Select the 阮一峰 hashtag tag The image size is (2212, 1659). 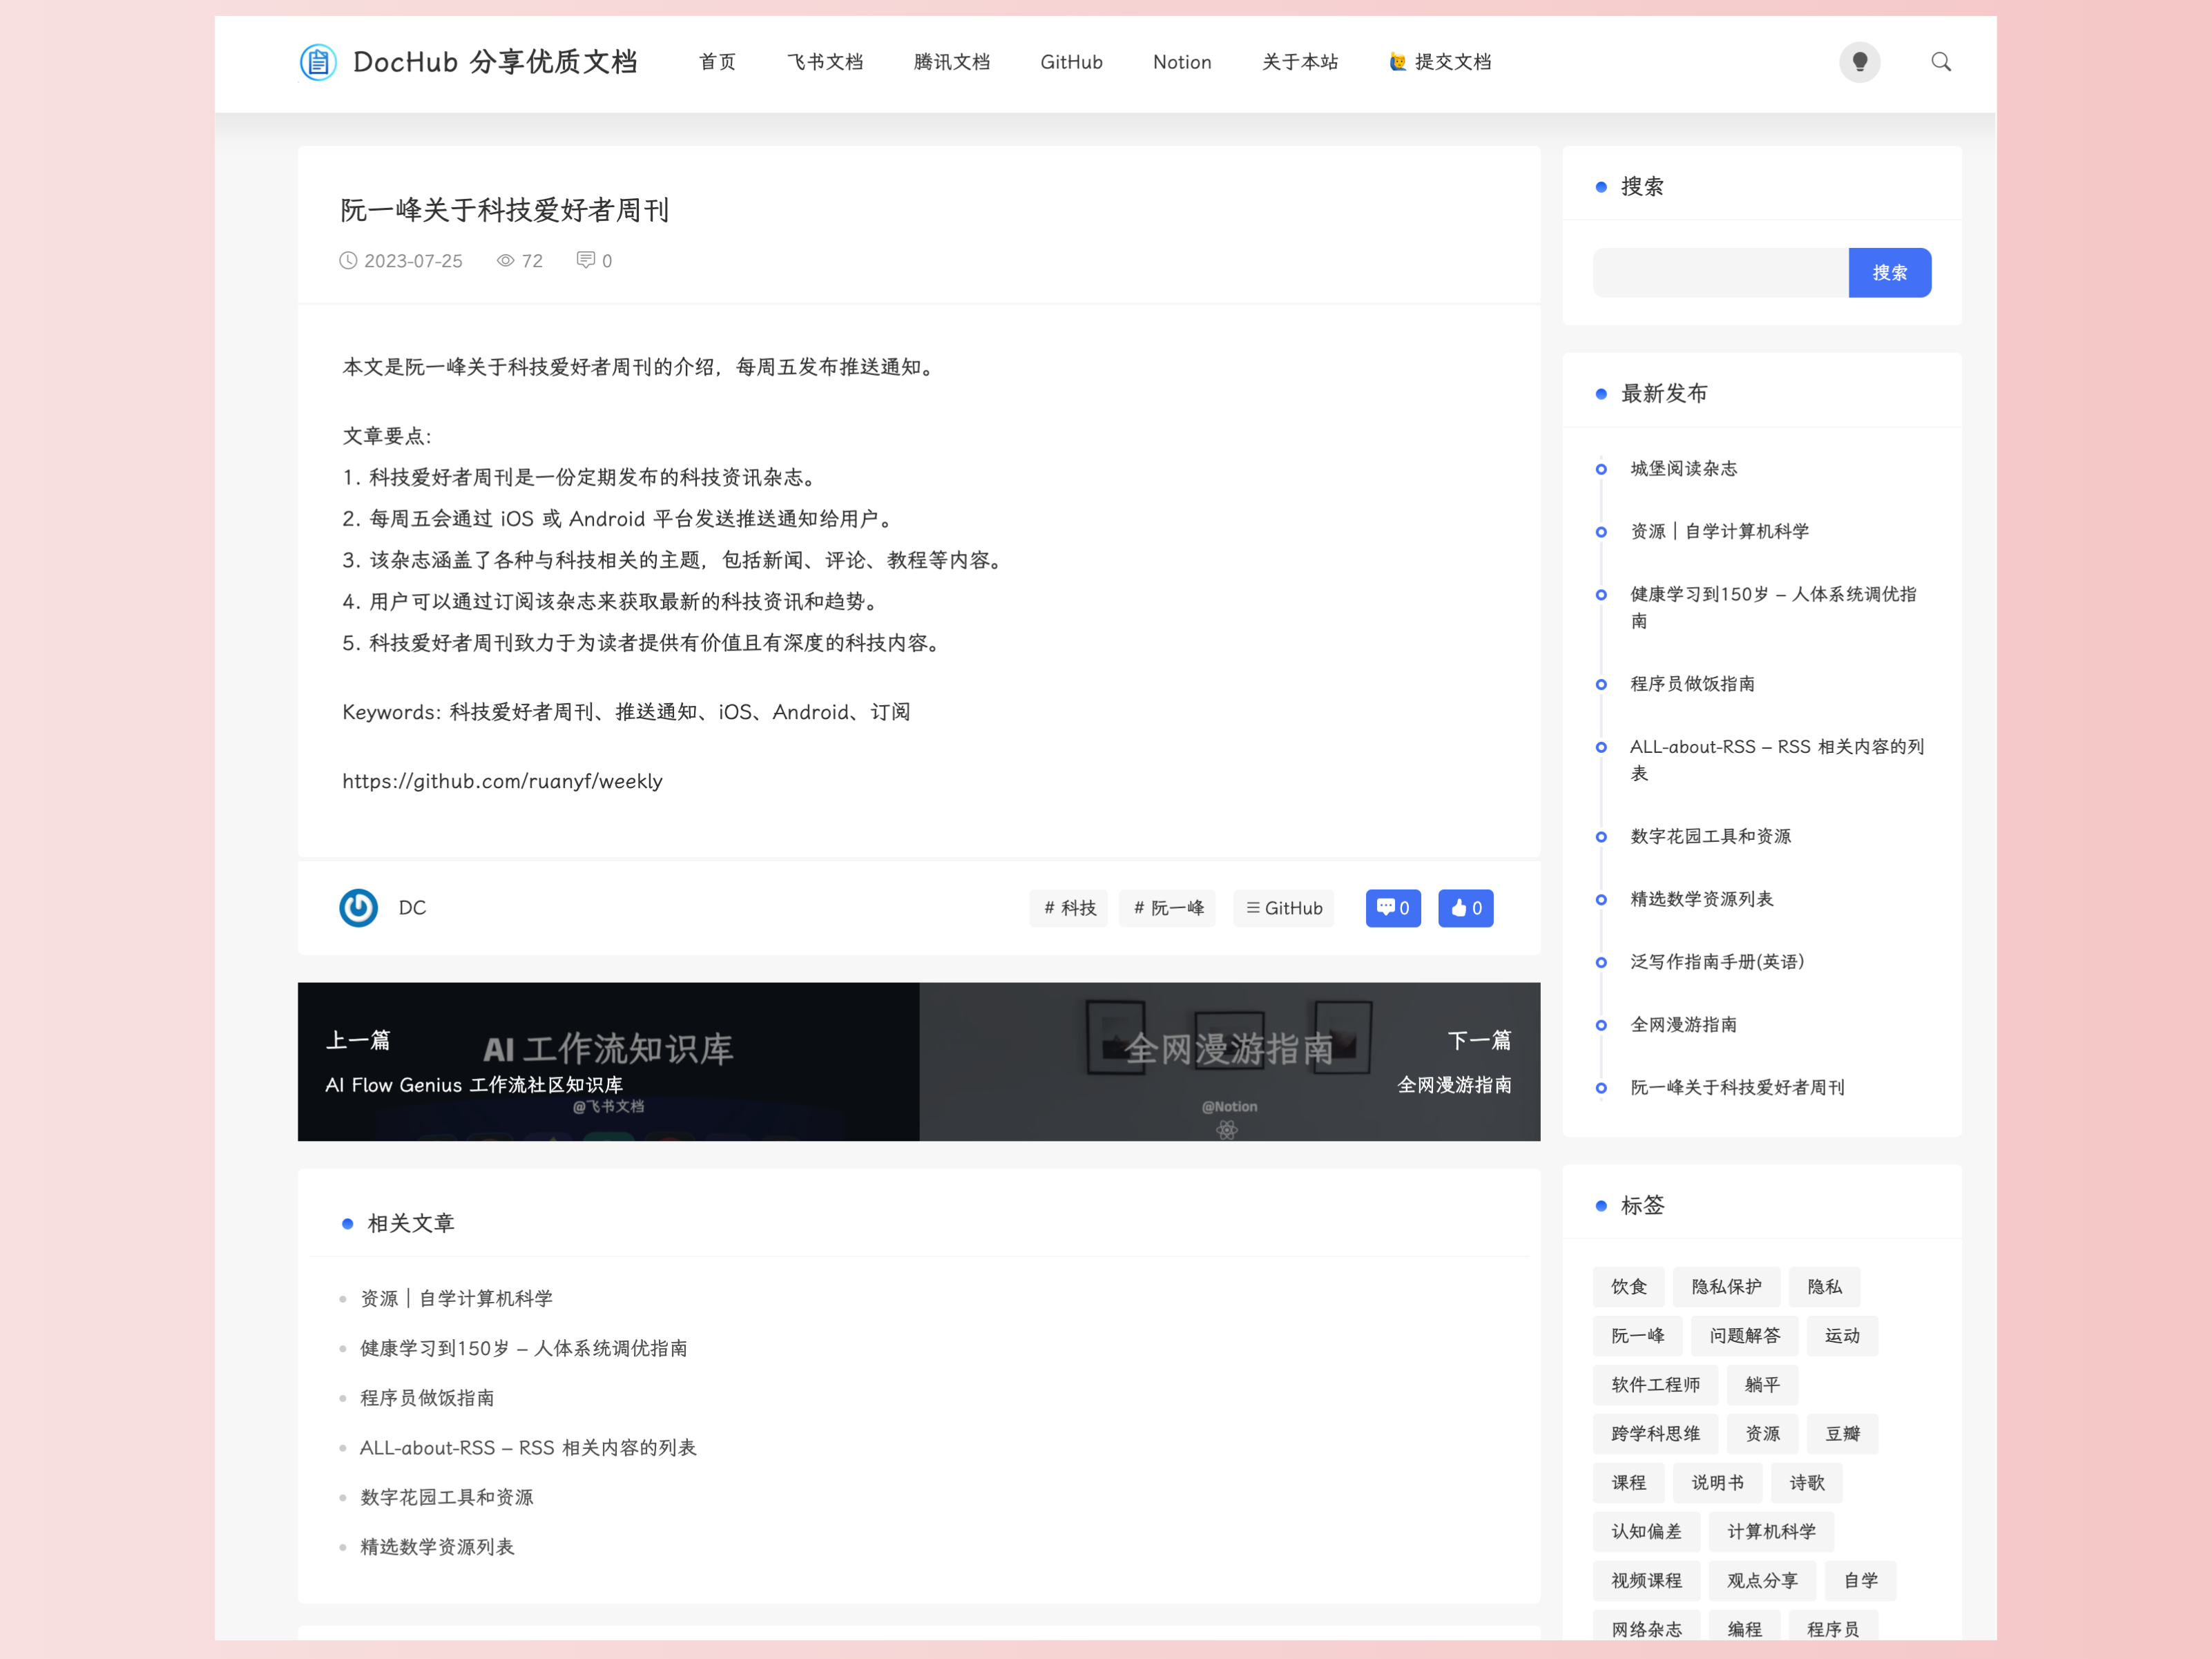(x=1167, y=908)
